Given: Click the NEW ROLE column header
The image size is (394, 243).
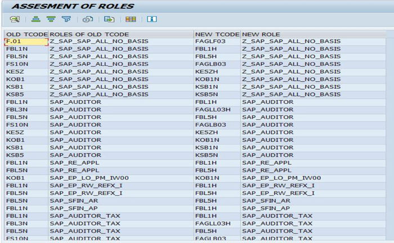Looking at the screenshot, I should pyautogui.click(x=261, y=34).
